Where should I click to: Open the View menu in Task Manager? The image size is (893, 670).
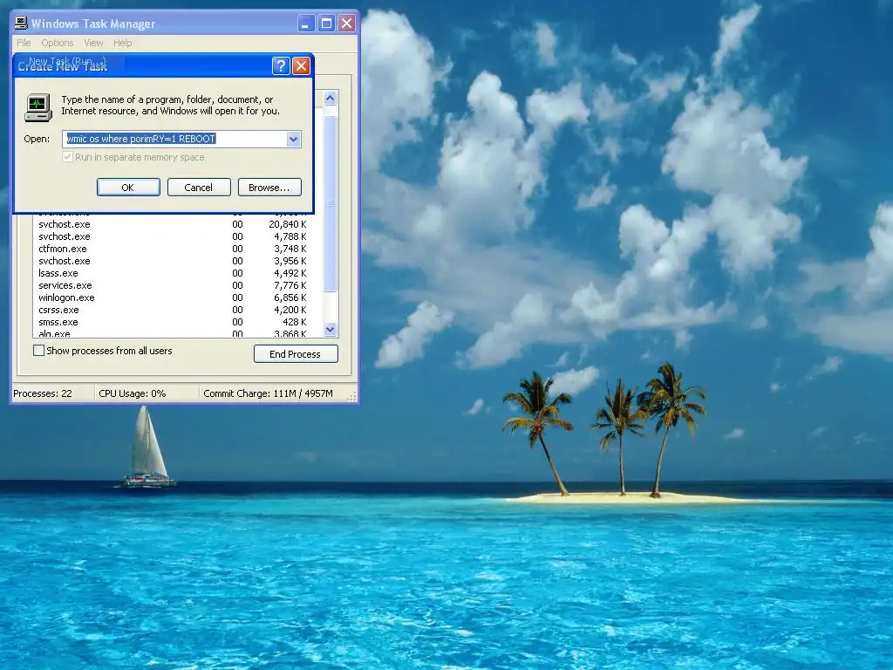(93, 43)
